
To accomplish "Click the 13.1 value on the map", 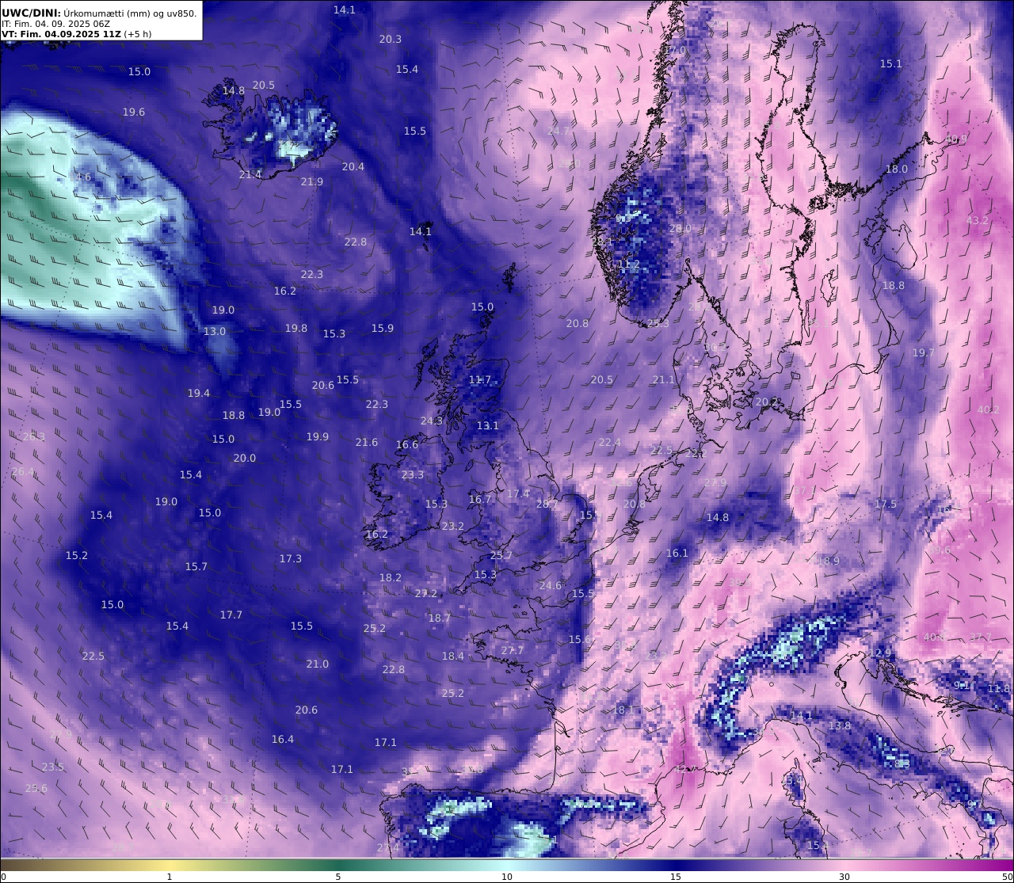I will pos(488,425).
